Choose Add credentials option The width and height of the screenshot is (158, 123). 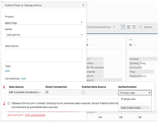point(135,108)
